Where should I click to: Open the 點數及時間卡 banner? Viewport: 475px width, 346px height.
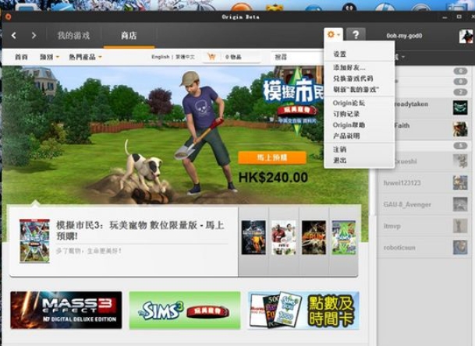pyautogui.click(x=303, y=310)
